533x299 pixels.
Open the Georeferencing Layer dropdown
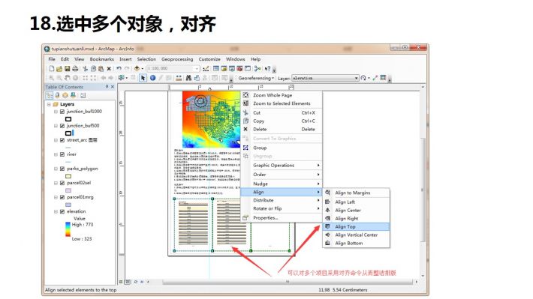(x=357, y=78)
